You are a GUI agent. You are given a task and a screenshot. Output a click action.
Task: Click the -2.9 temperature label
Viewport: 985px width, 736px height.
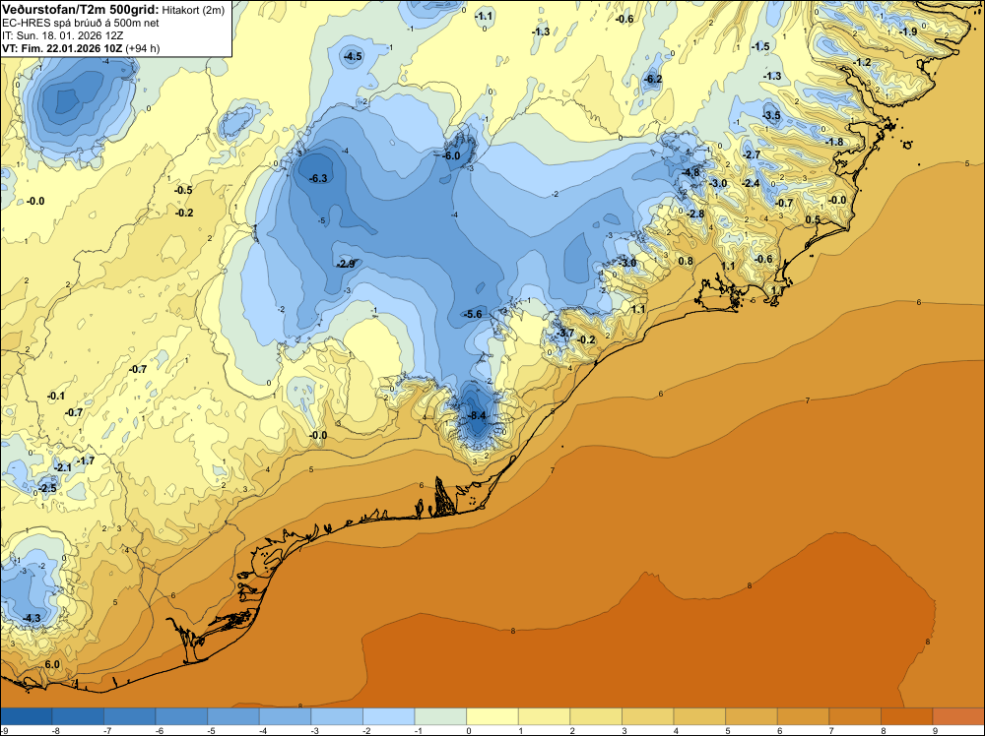[346, 264]
